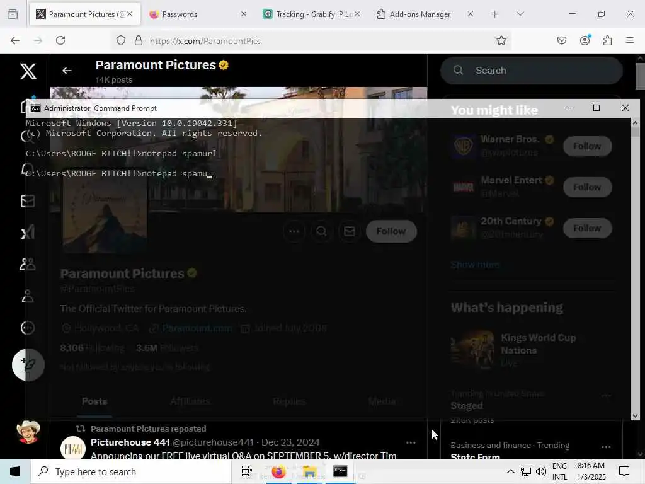The width and height of the screenshot is (645, 484).
Task: Search Paramount Pictures posts magnifier button
Action: [322, 231]
